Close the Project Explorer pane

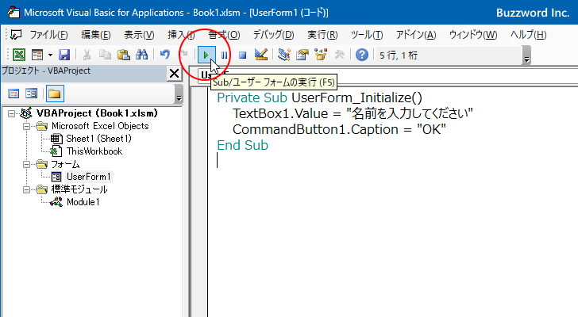coord(174,74)
